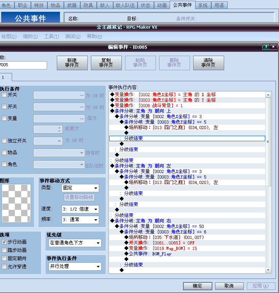Click the 新建事件页 button
279x293 pixels.
click(x=72, y=63)
